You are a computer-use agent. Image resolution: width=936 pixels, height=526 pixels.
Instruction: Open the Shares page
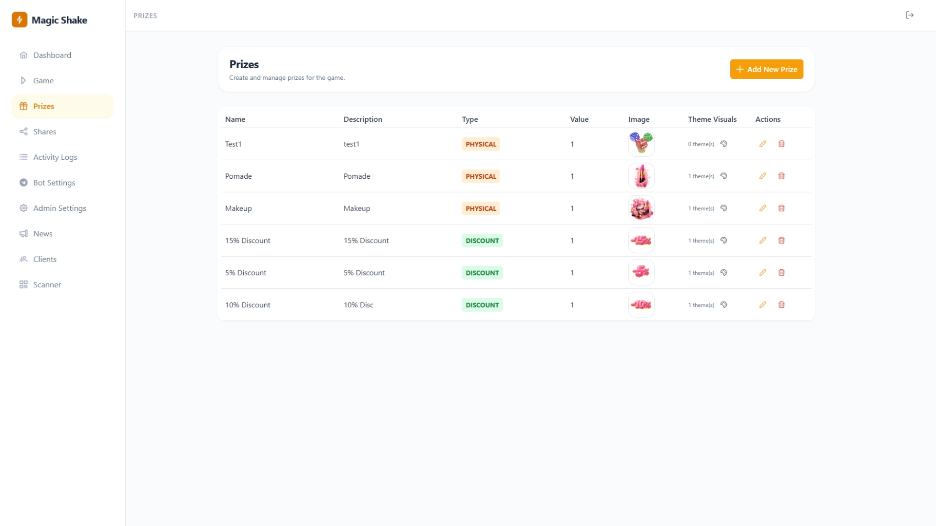click(62, 131)
